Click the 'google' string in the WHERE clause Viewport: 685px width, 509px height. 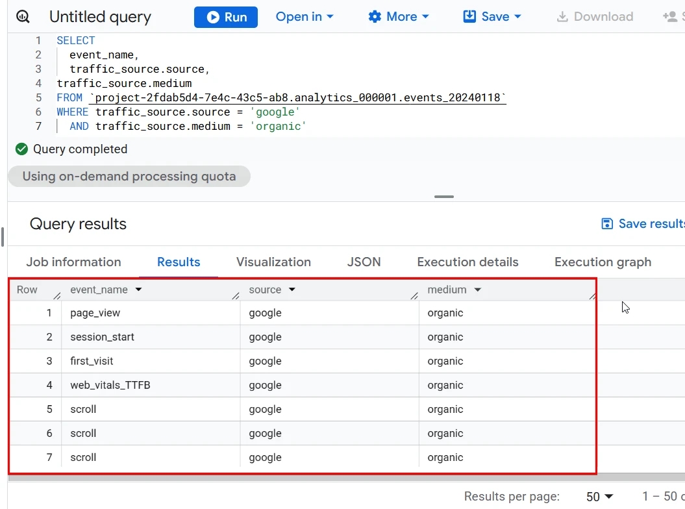click(x=275, y=112)
